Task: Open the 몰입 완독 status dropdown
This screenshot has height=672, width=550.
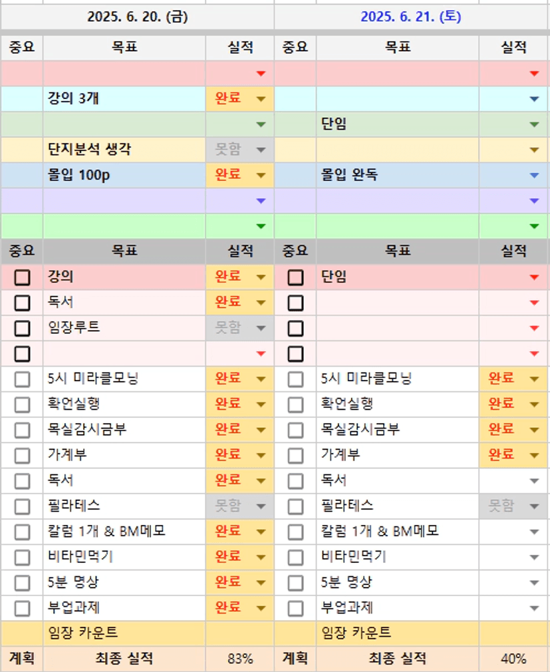Action: click(534, 176)
